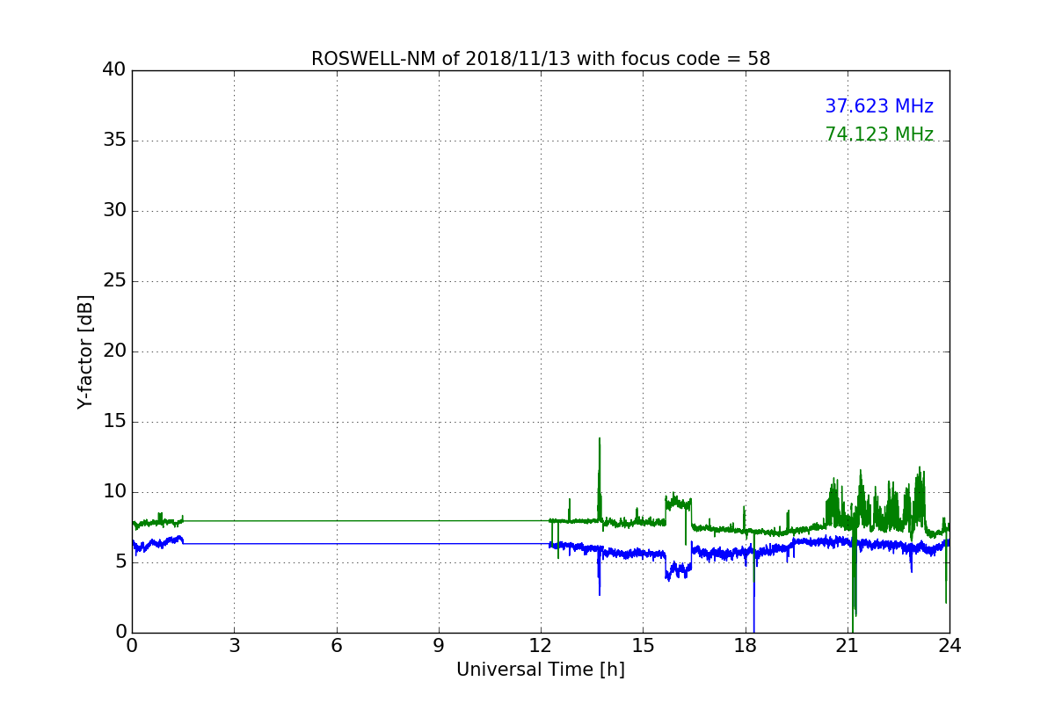Image resolution: width=1055 pixels, height=703 pixels.
Task: Click y-axis tick label 30
Action: coord(113,211)
